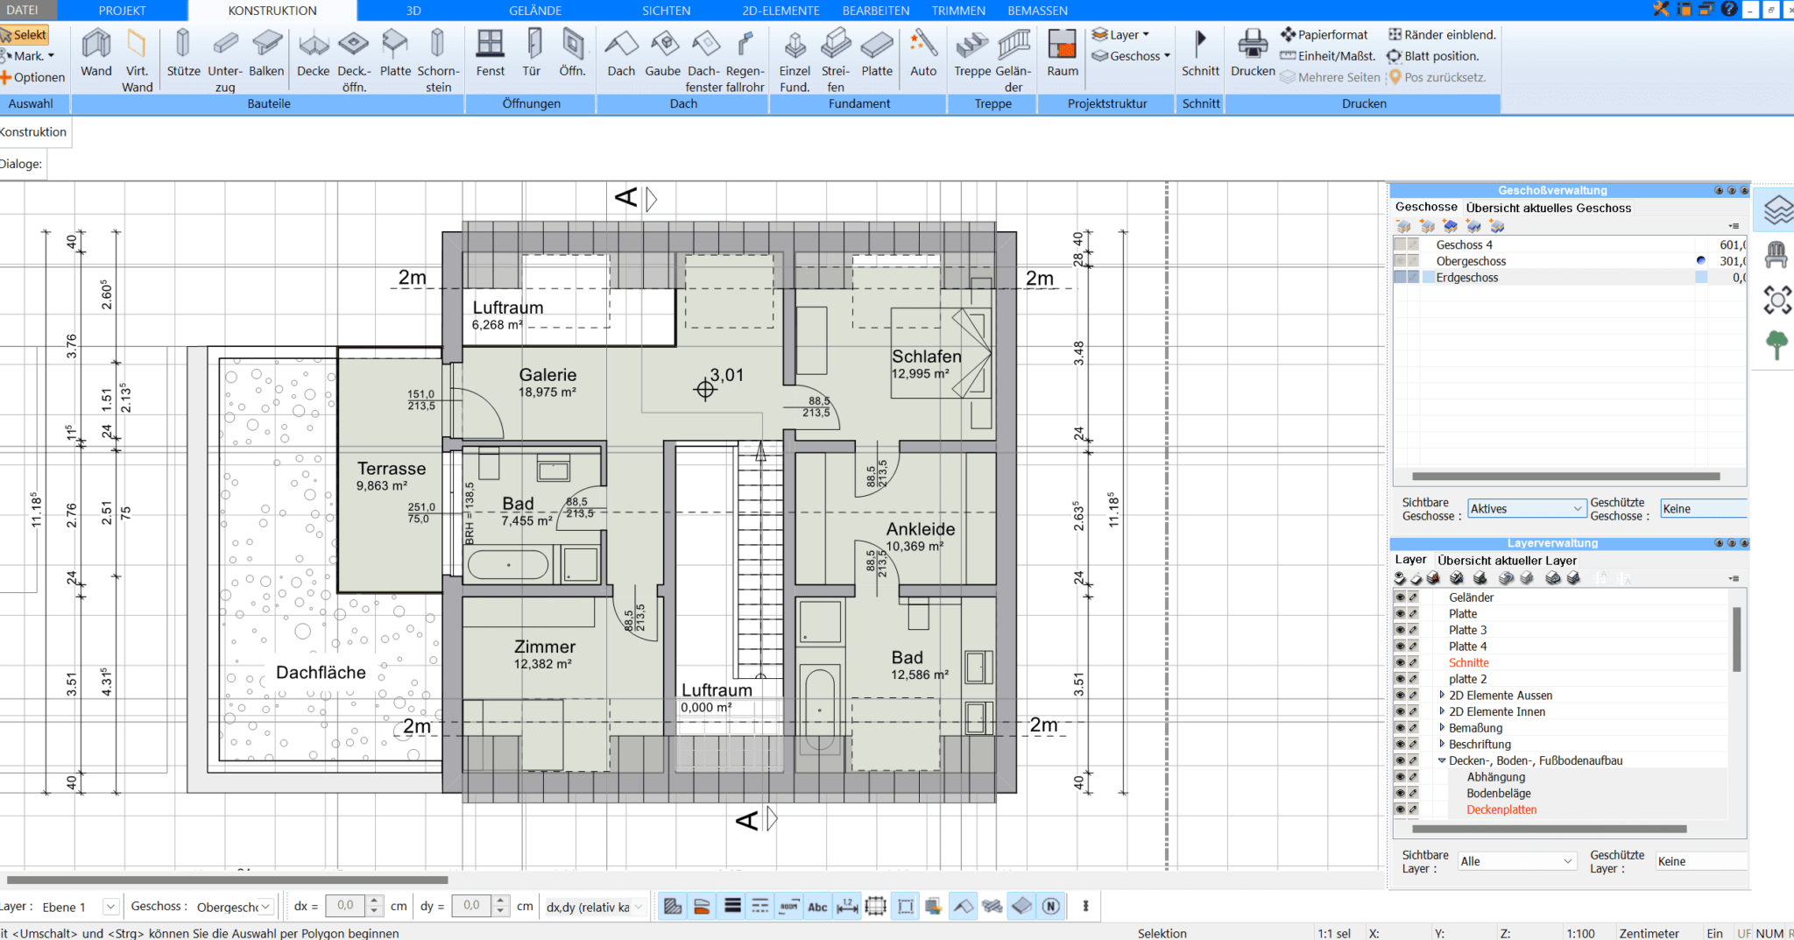Switch to the GELÄNDE ribbon tab
The height and width of the screenshot is (940, 1794).
[x=535, y=11]
